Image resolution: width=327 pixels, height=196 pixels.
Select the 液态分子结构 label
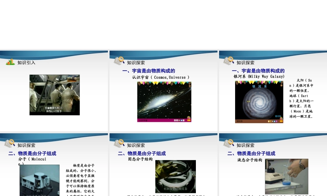250,160
